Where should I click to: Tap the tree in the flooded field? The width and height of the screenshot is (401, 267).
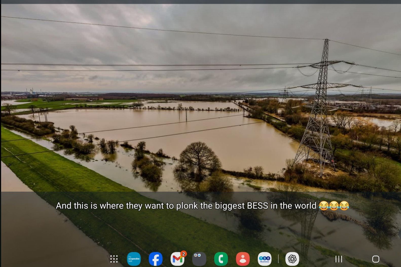click(x=199, y=157)
